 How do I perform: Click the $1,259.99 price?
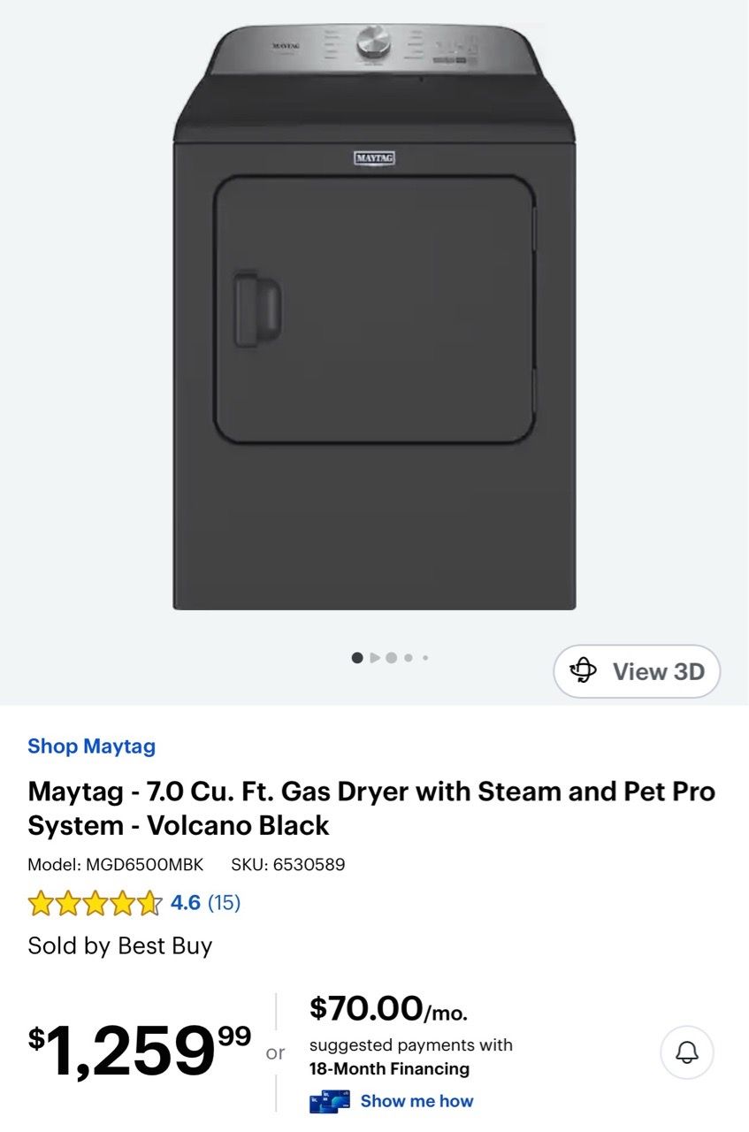coord(140,1051)
